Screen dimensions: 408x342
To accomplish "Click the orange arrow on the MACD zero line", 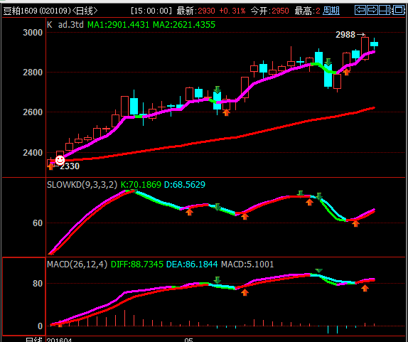I will (60, 324).
